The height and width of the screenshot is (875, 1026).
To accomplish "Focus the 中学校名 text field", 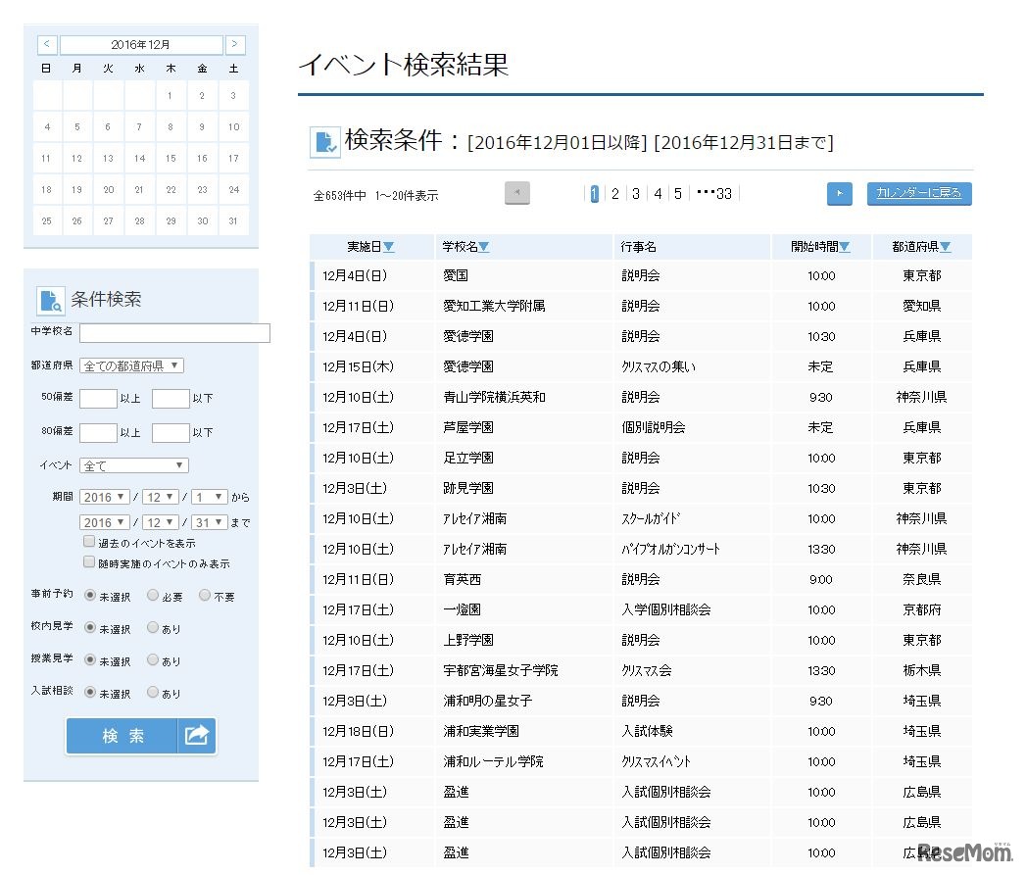I will coord(174,333).
